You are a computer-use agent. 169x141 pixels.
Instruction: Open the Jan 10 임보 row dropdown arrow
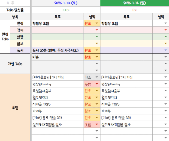click(97, 43)
